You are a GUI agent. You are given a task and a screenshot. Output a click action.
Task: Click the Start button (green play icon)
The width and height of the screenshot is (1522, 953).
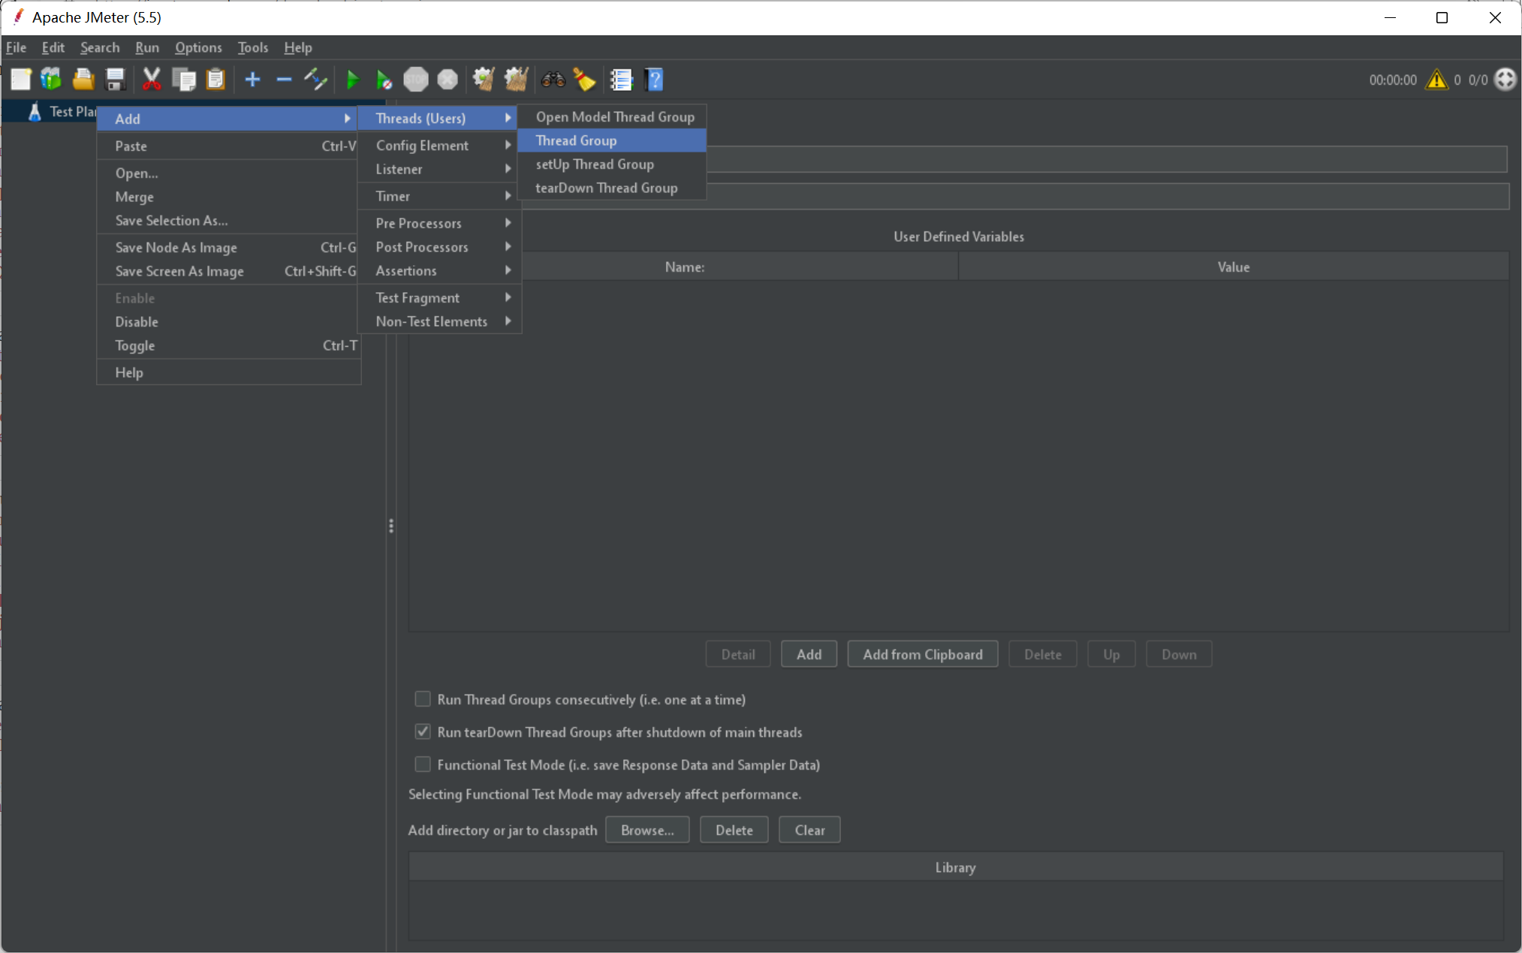(x=351, y=79)
